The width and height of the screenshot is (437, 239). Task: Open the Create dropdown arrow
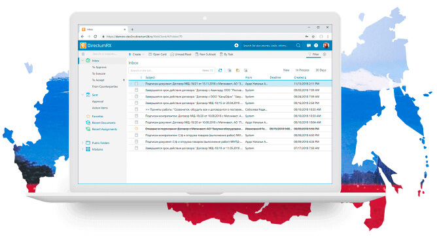coord(143,54)
